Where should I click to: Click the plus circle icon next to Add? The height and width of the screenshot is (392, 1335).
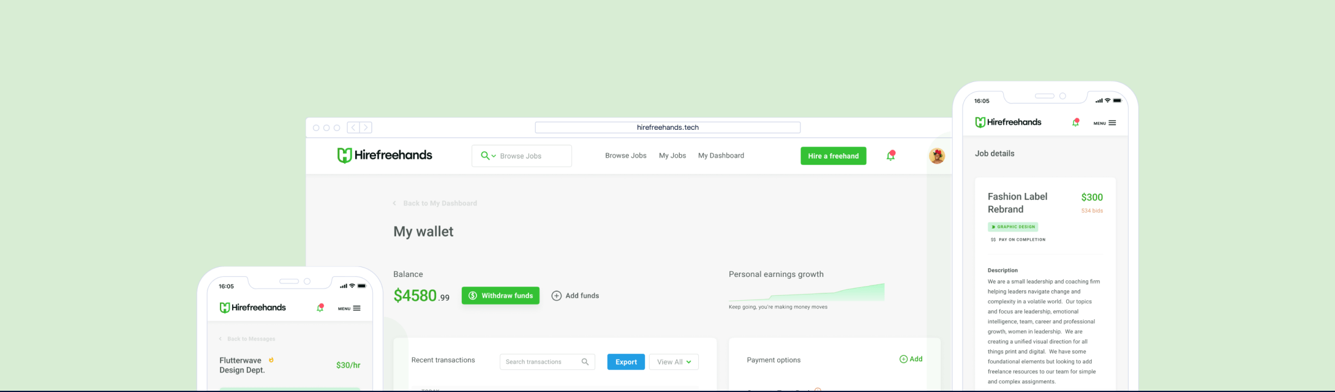[x=903, y=360]
